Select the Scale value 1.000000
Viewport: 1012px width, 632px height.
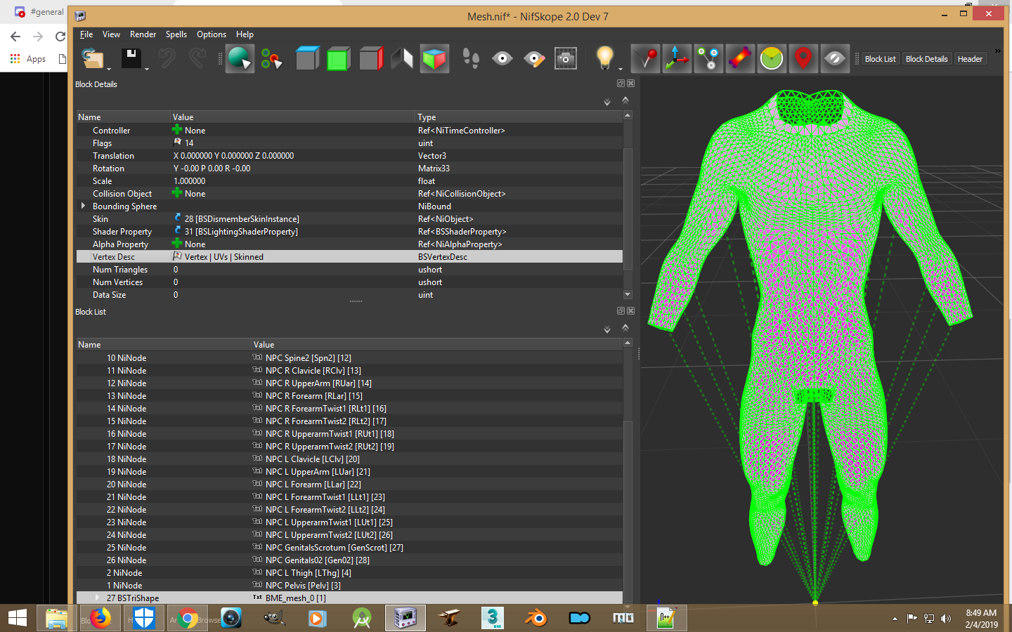click(x=189, y=180)
